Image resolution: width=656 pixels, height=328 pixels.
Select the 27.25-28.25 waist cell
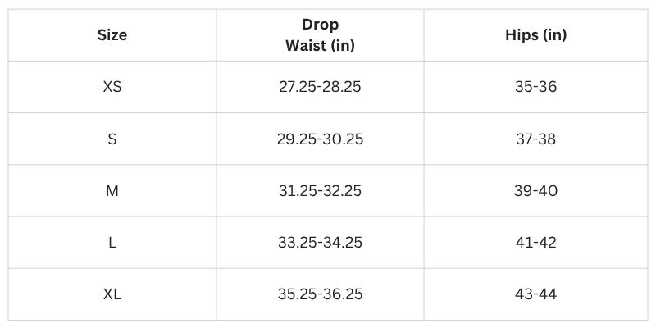click(320, 87)
